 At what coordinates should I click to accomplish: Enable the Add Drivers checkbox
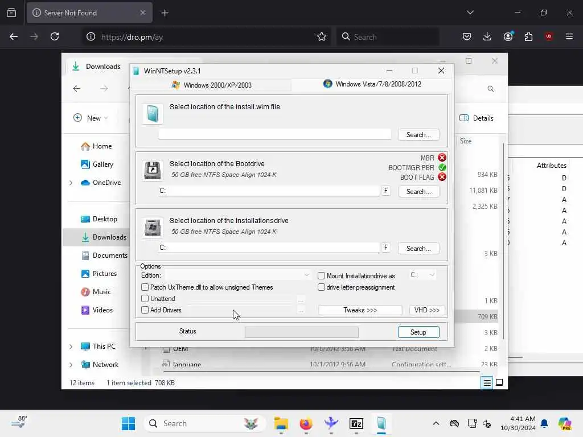[x=145, y=310]
